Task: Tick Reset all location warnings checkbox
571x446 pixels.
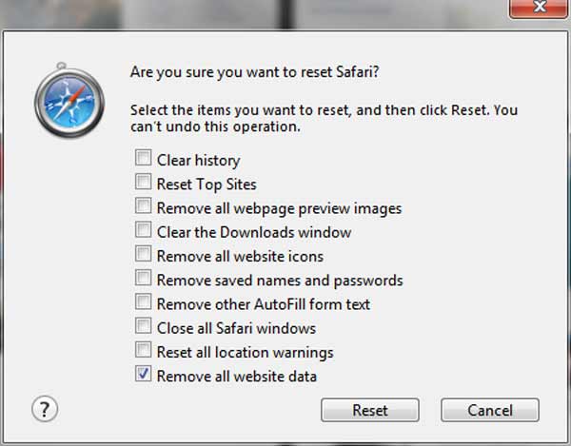Action: click(143, 350)
